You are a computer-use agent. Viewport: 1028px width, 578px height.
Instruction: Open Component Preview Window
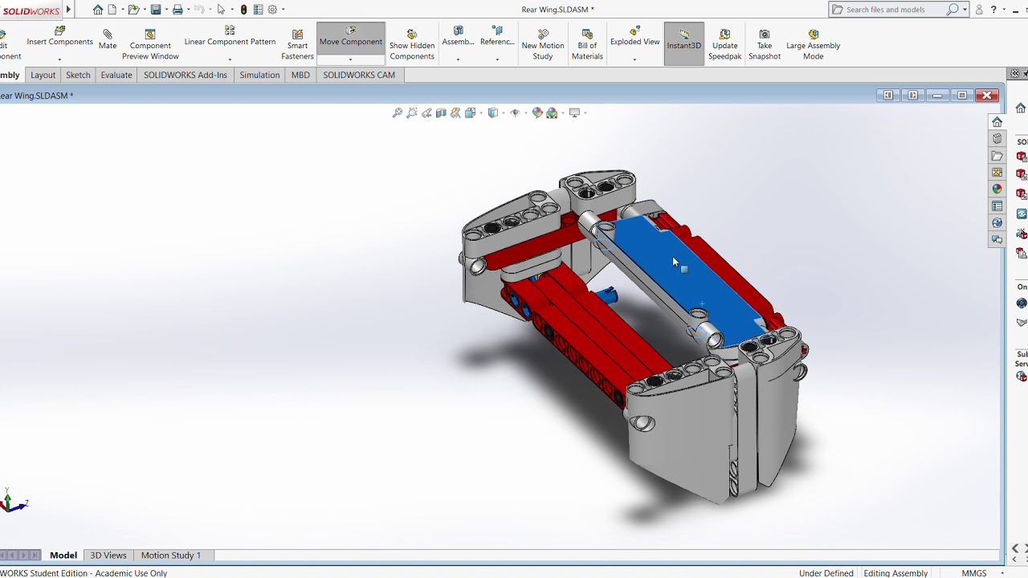click(150, 45)
